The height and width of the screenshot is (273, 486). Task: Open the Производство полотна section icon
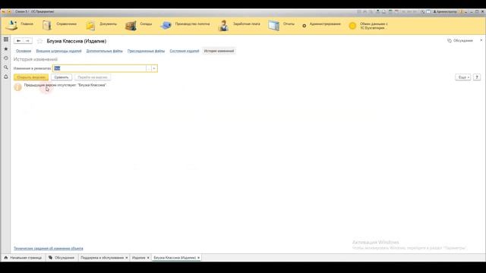(x=166, y=25)
